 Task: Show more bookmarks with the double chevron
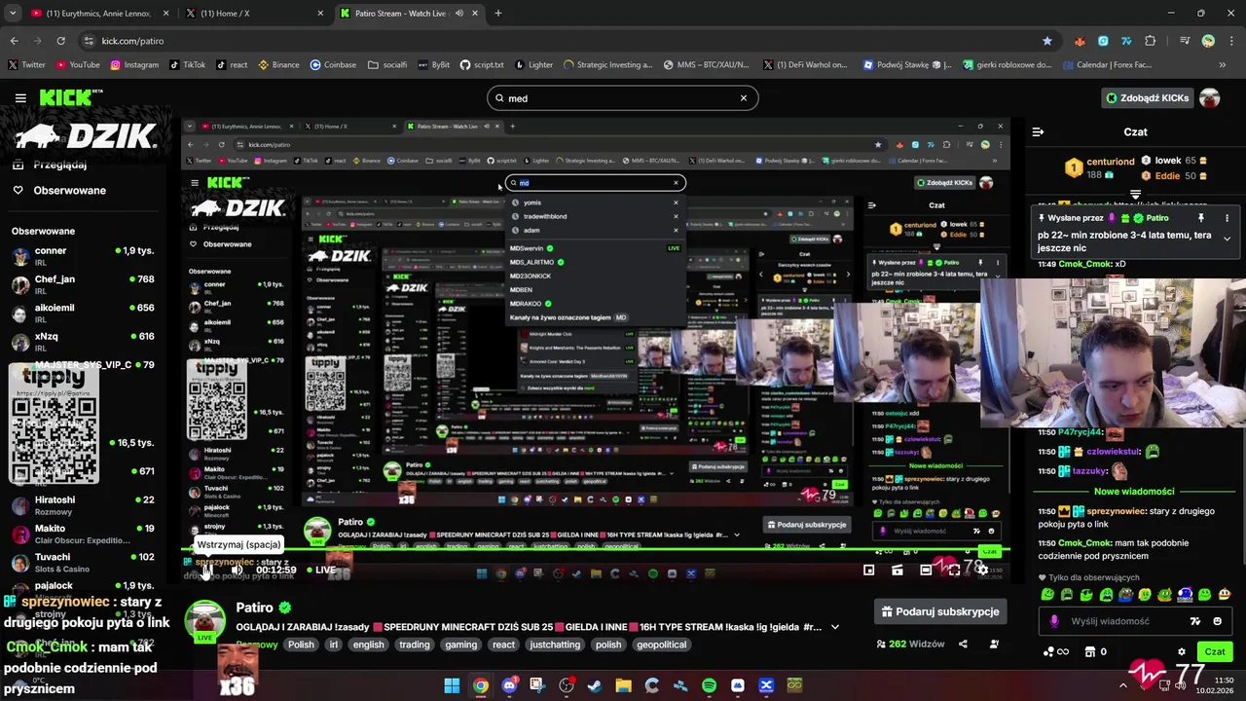click(1223, 65)
